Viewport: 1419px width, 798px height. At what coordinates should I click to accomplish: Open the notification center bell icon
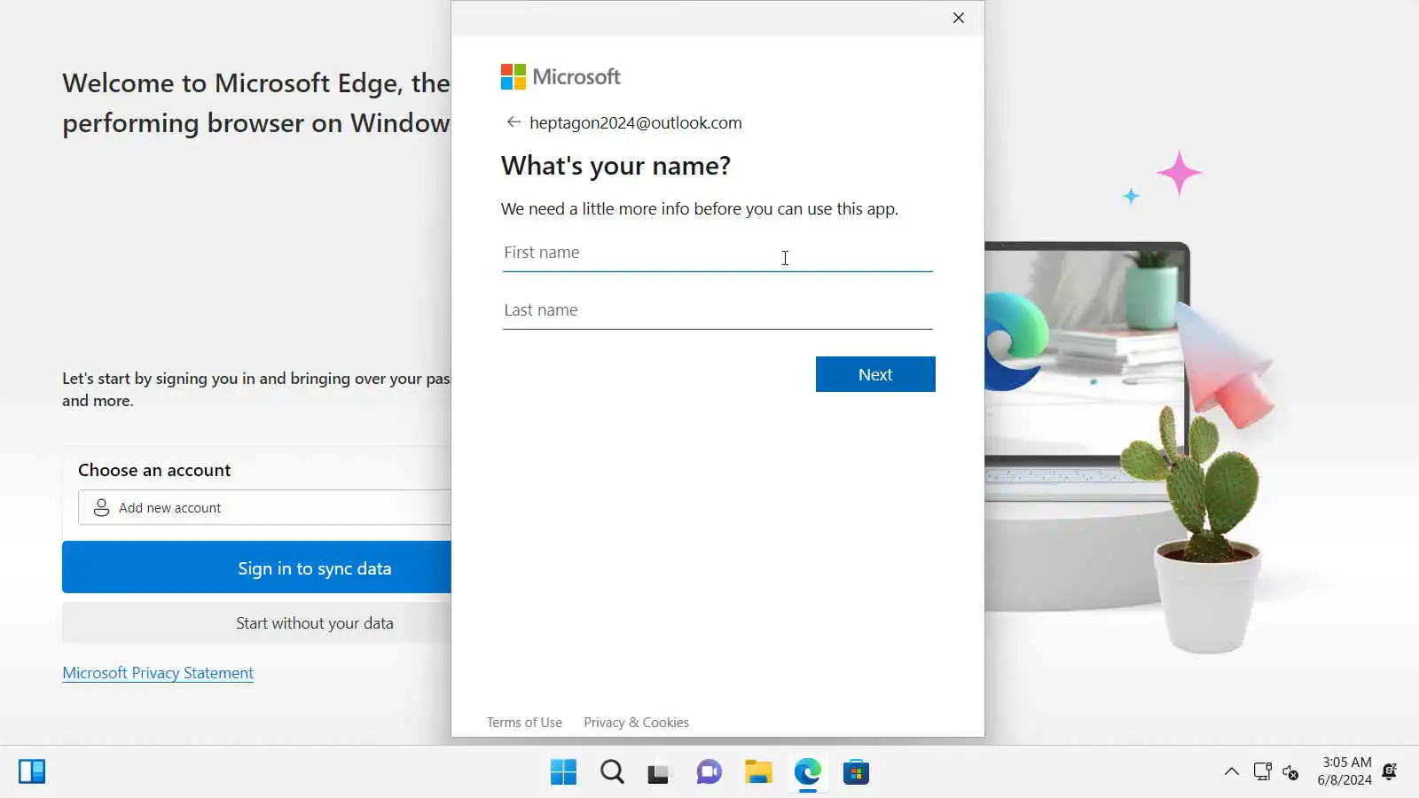point(1390,771)
